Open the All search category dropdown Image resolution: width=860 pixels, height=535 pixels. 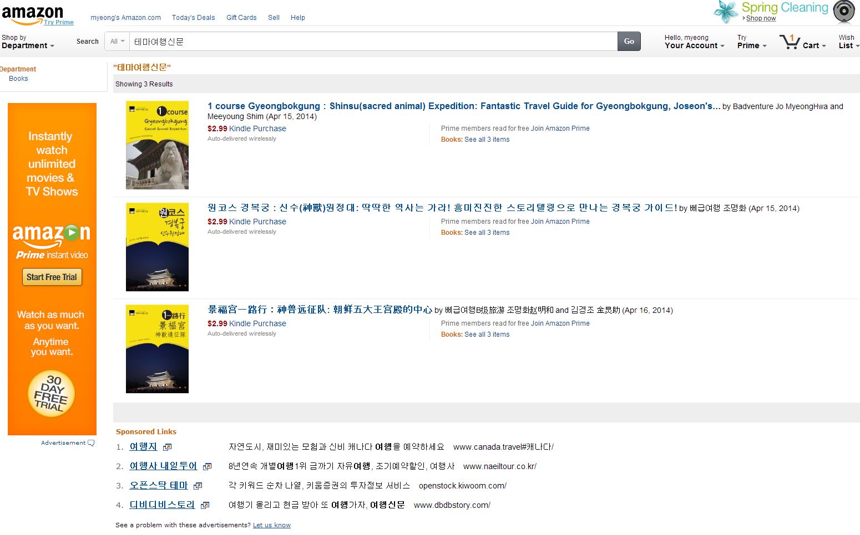pyautogui.click(x=117, y=42)
